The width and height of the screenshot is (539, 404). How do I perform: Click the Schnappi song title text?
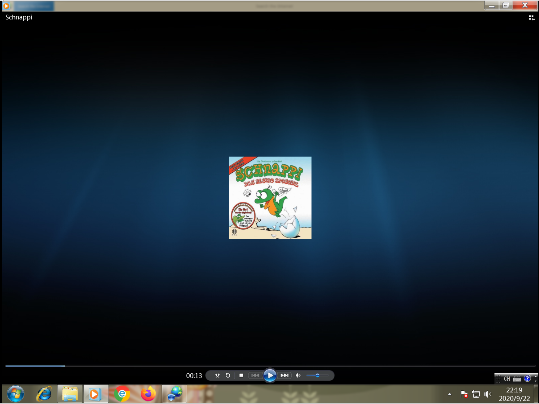point(19,17)
